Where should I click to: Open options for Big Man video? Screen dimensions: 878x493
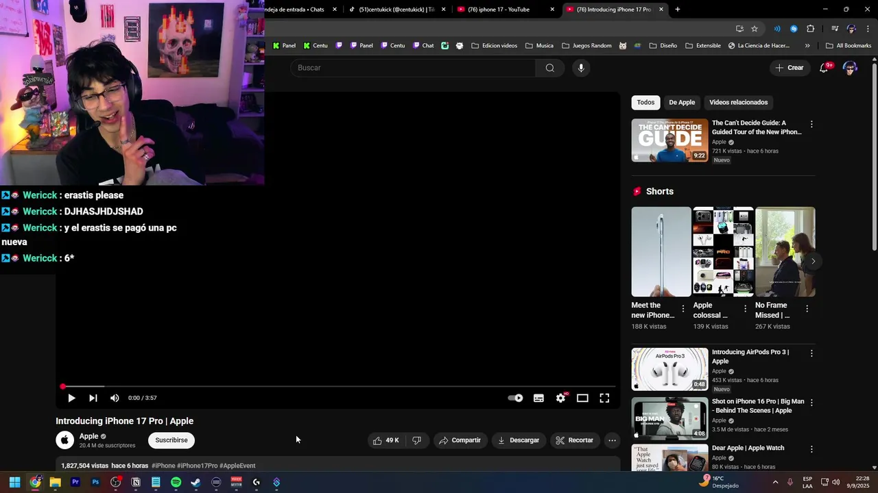click(811, 403)
